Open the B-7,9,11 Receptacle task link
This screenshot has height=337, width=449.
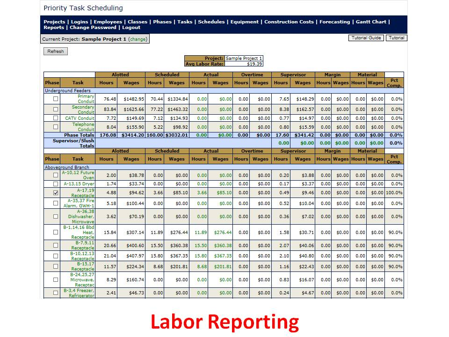pyautogui.click(x=82, y=246)
